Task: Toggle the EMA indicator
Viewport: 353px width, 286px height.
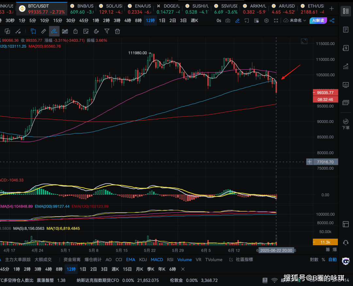Action: [130, 260]
